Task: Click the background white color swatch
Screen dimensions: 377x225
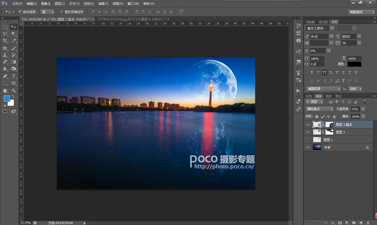Action: click(x=11, y=103)
